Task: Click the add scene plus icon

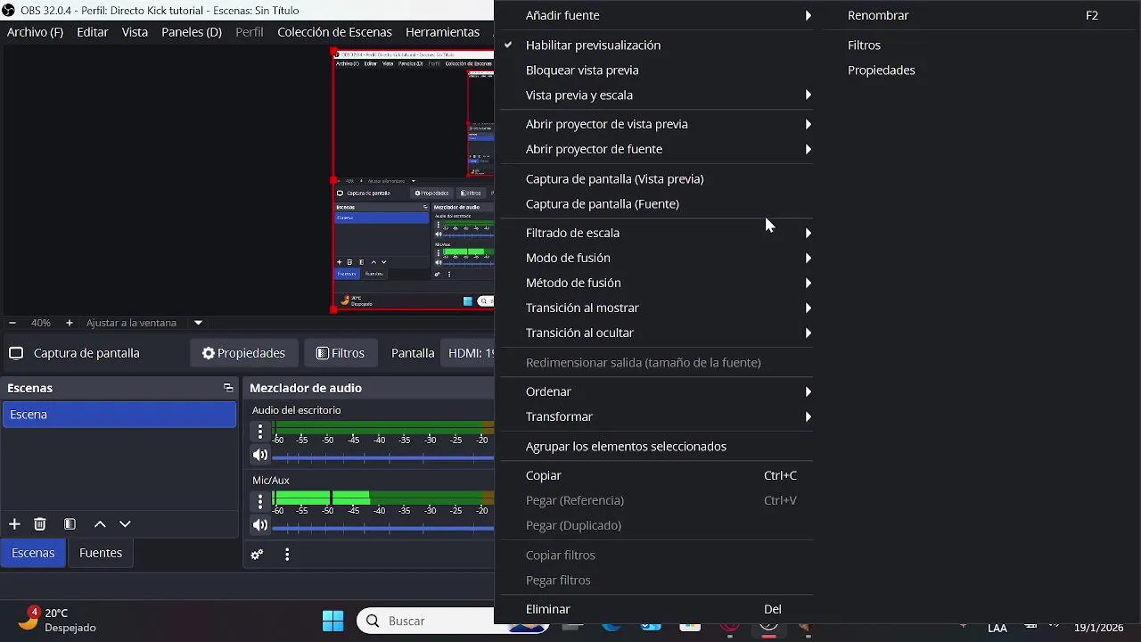Action: [14, 524]
